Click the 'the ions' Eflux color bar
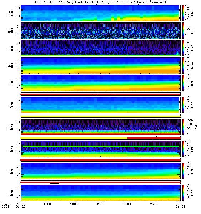The image size is (201, 214). point(183,193)
